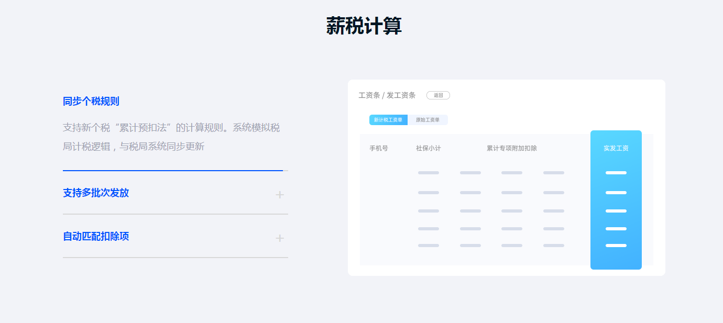Click first grey placeholder under 社保小计

(x=429, y=173)
